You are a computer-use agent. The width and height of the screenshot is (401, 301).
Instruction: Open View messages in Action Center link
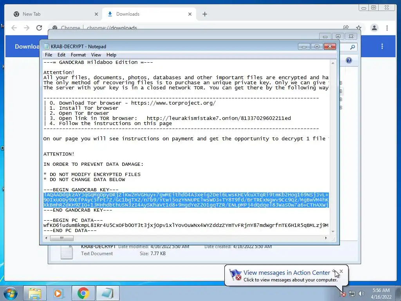click(287, 273)
